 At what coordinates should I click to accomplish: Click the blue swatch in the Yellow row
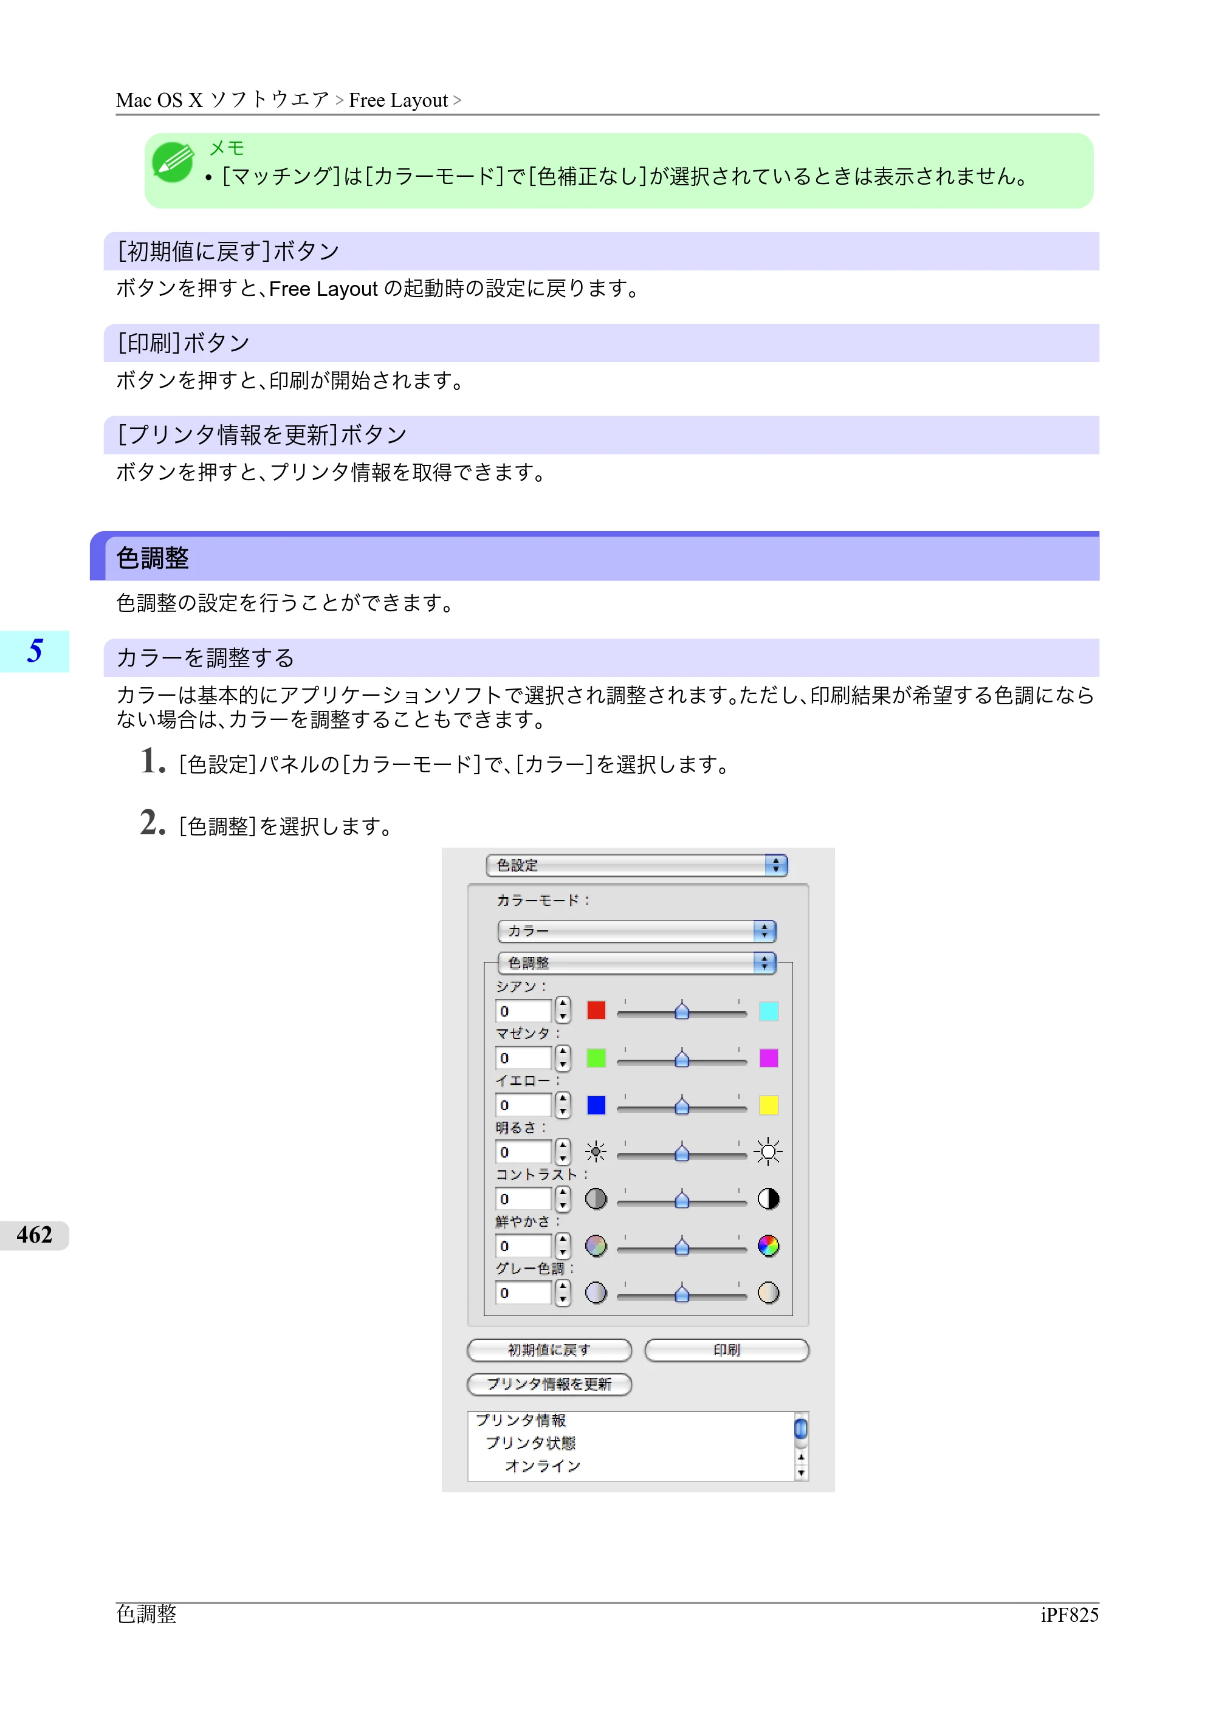[x=596, y=1105]
